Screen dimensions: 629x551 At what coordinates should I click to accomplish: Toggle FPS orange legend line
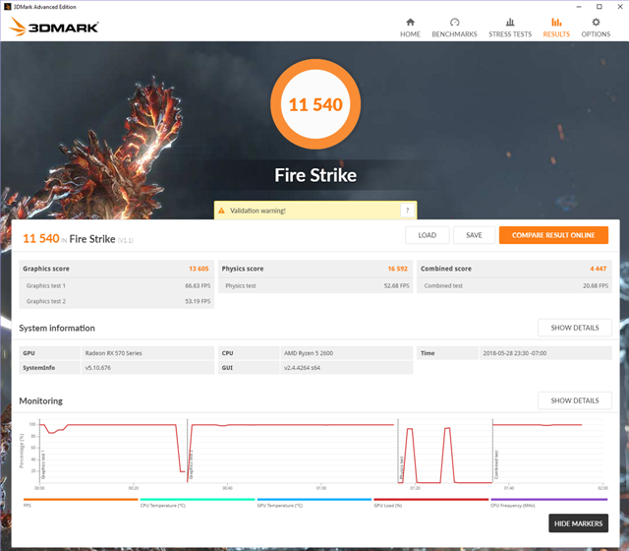click(x=81, y=500)
